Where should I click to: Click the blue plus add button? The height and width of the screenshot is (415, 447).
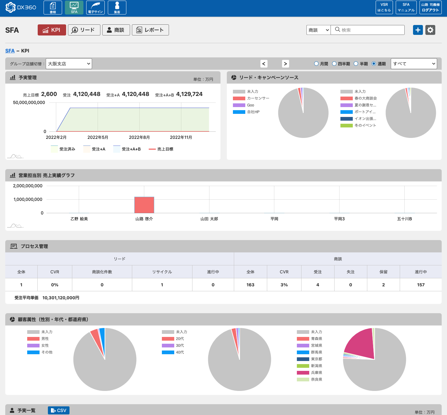point(418,30)
